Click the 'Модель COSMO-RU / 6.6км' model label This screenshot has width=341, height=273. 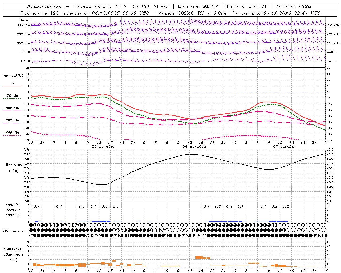(x=192, y=13)
